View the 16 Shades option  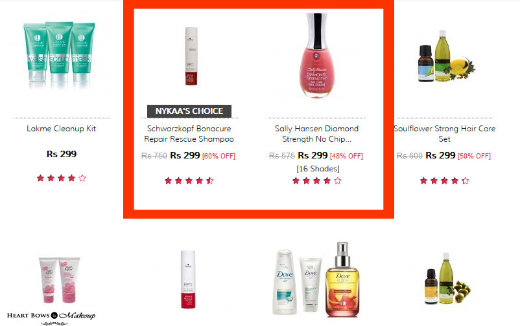318,169
